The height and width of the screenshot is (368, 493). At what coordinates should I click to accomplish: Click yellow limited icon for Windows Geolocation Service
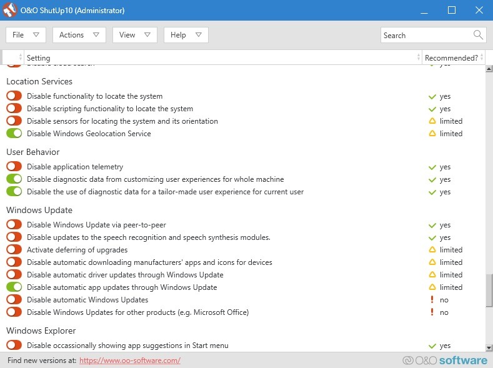tap(432, 134)
